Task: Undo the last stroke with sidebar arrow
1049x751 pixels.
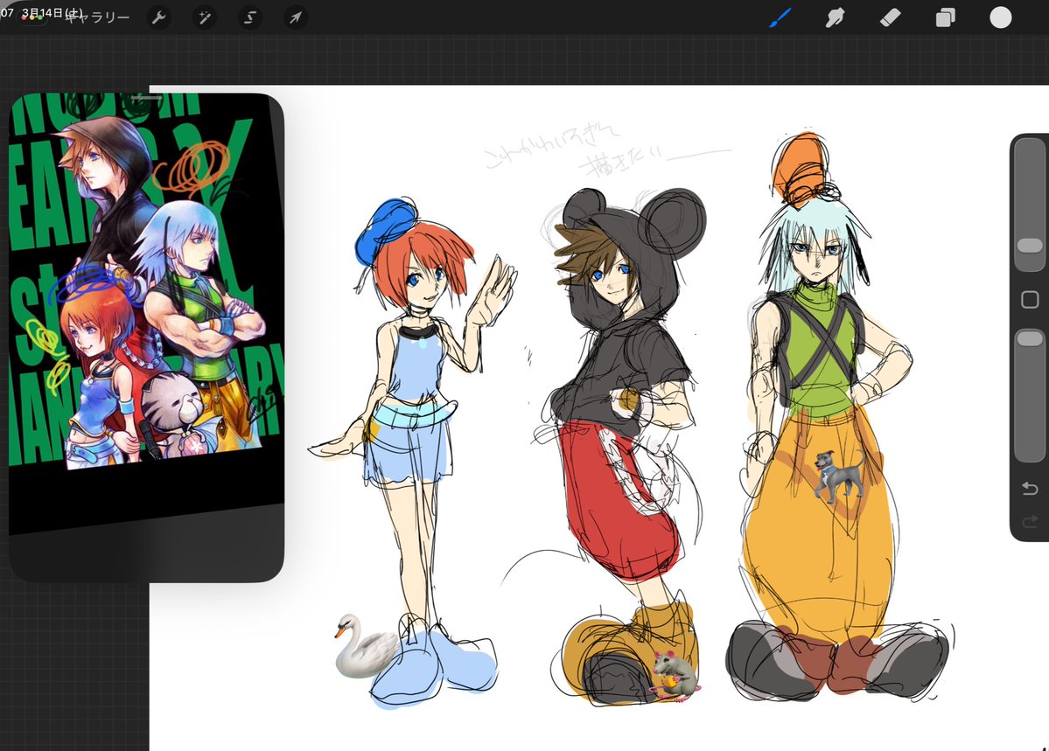Action: [x=1031, y=489]
